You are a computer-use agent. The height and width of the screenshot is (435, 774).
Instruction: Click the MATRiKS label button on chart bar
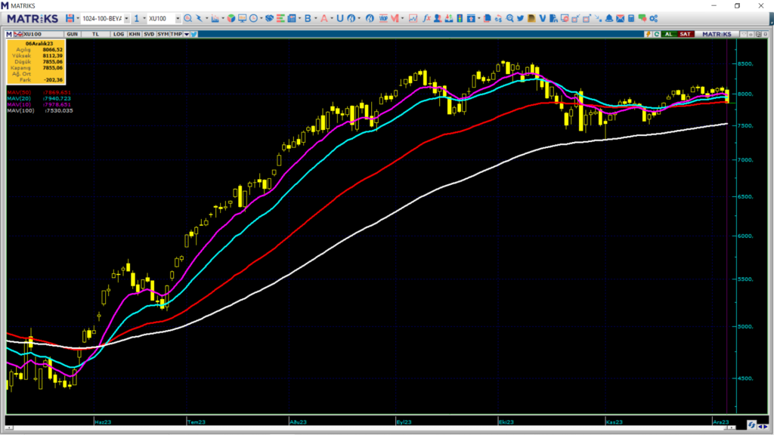[x=717, y=34]
